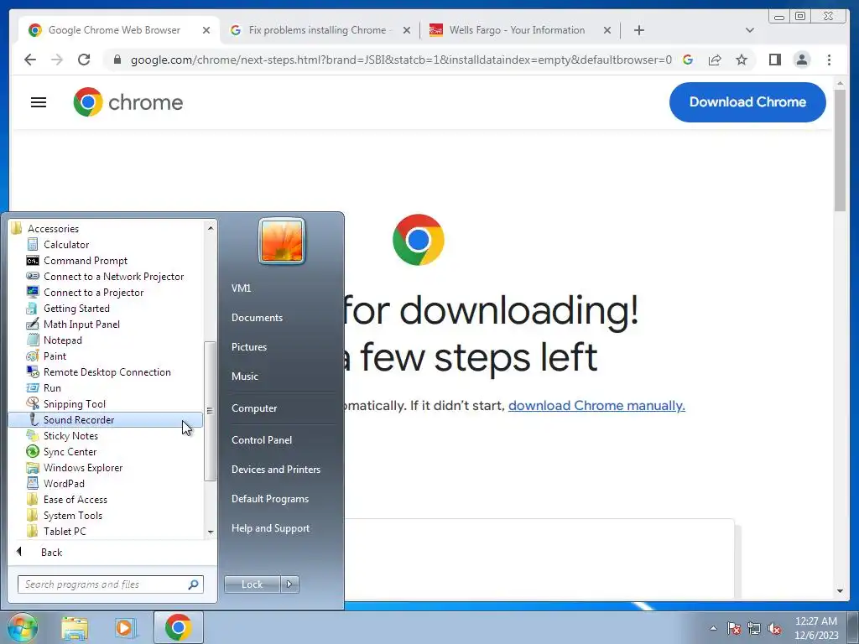Open the Run dialog entry
The height and width of the screenshot is (644, 859).
point(52,387)
